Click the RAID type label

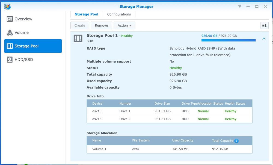[96, 48]
